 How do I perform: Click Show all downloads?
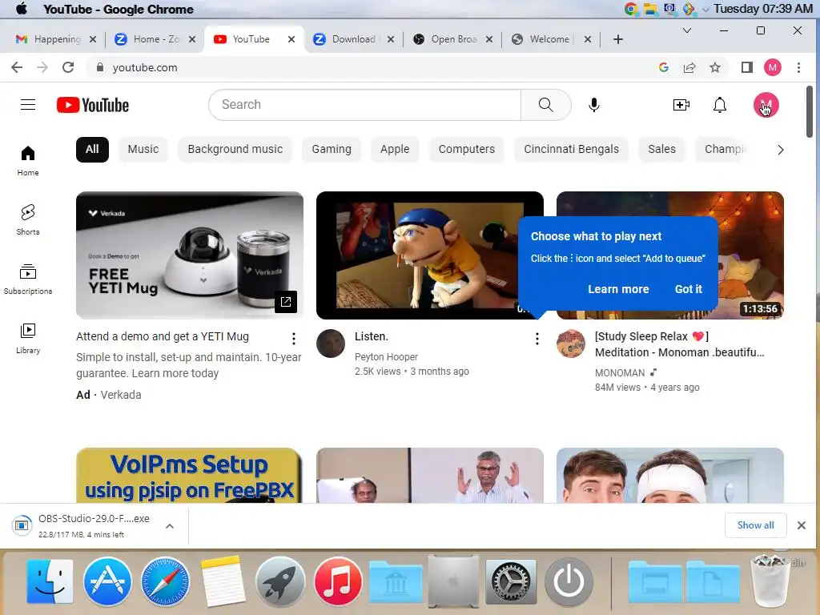click(755, 525)
